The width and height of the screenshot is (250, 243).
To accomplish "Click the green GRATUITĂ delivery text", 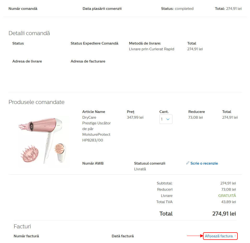I will point(227,195).
